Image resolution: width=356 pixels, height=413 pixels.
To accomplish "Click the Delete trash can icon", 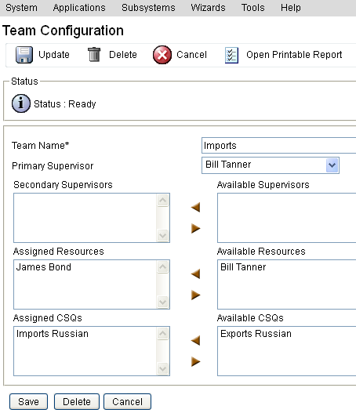I will coord(94,55).
